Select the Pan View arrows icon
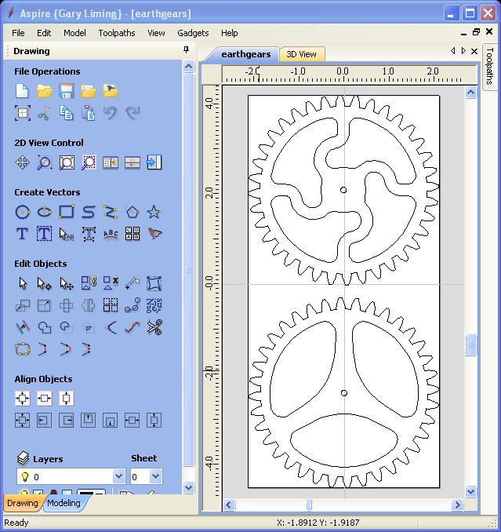This screenshot has width=501, height=532. [x=23, y=162]
